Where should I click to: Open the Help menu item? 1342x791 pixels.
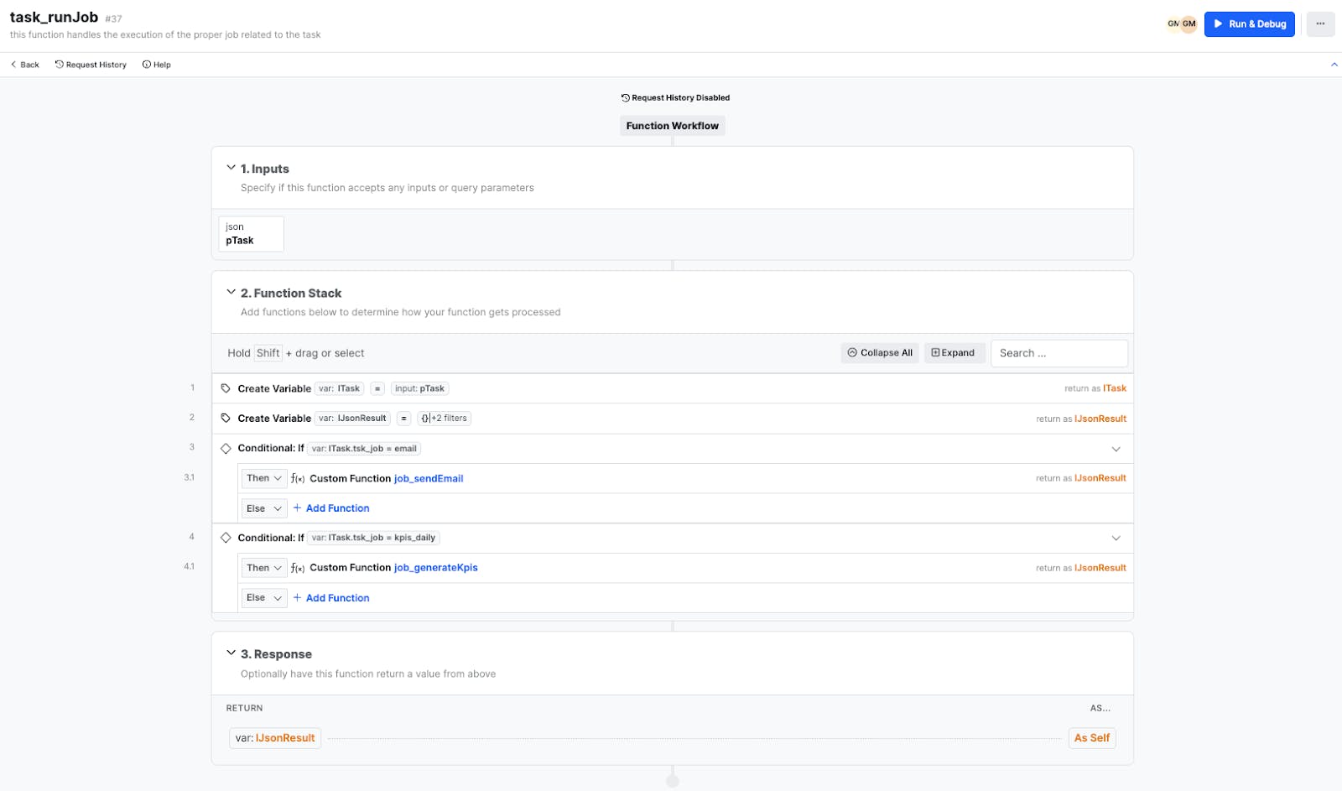point(157,65)
